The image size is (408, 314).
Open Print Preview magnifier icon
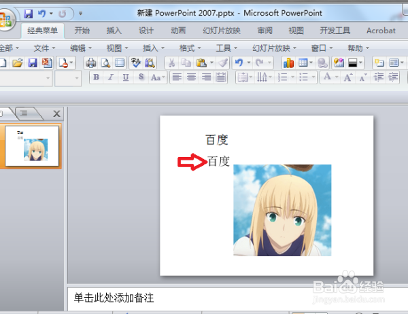point(105,63)
